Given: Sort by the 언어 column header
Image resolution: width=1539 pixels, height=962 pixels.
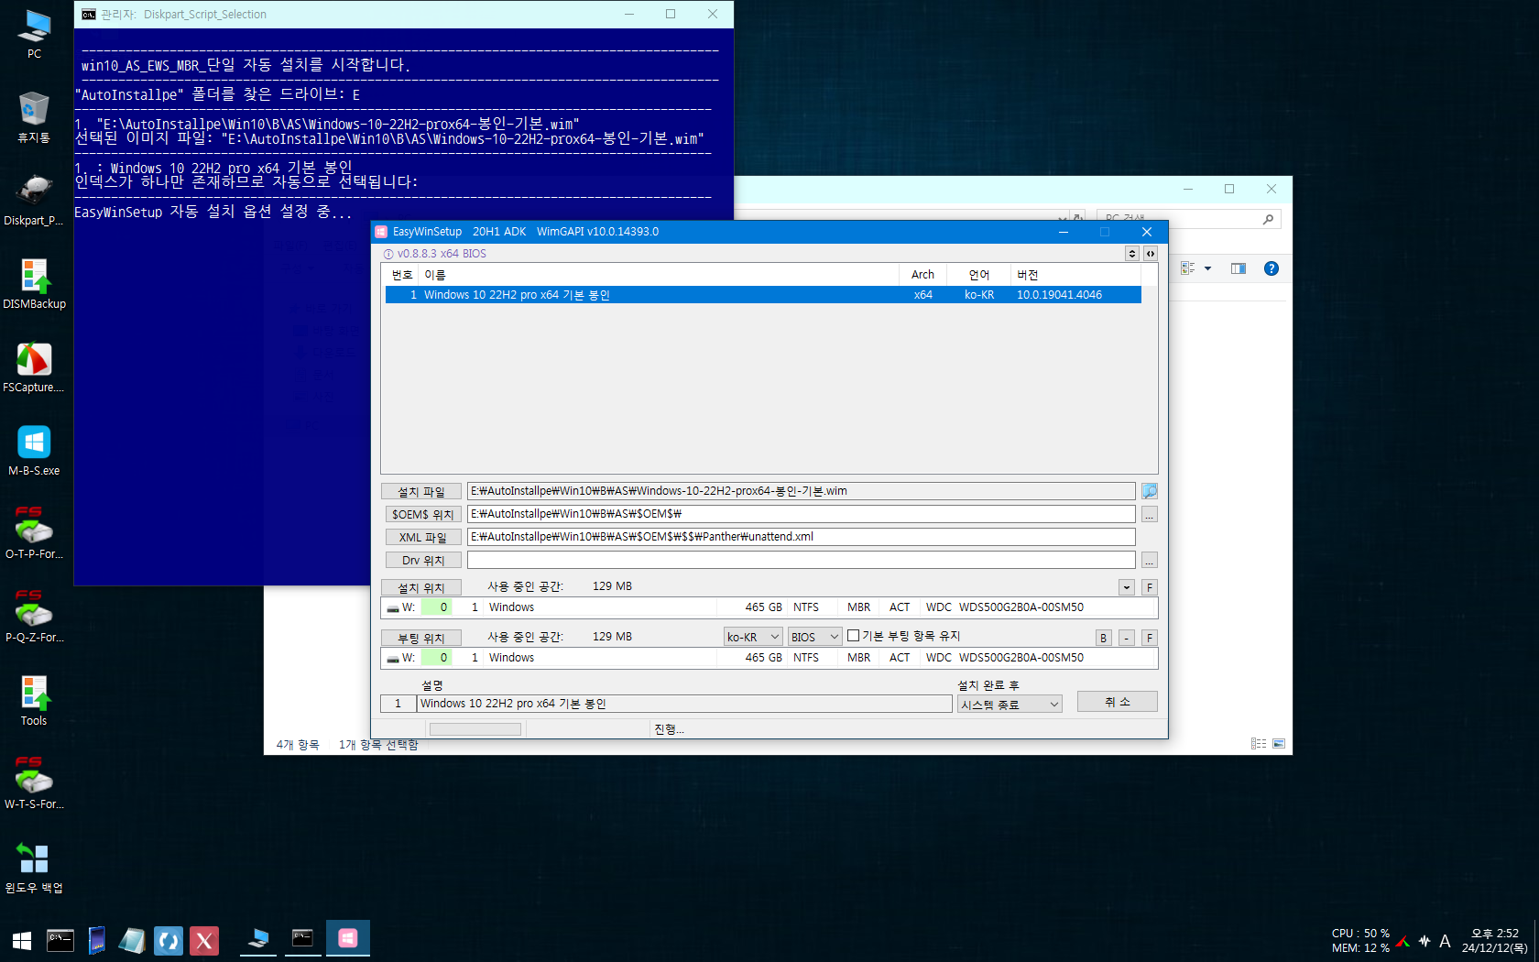Looking at the screenshot, I should pyautogui.click(x=978, y=275).
